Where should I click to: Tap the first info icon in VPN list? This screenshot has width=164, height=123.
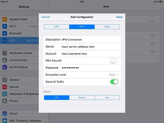[152, 36]
